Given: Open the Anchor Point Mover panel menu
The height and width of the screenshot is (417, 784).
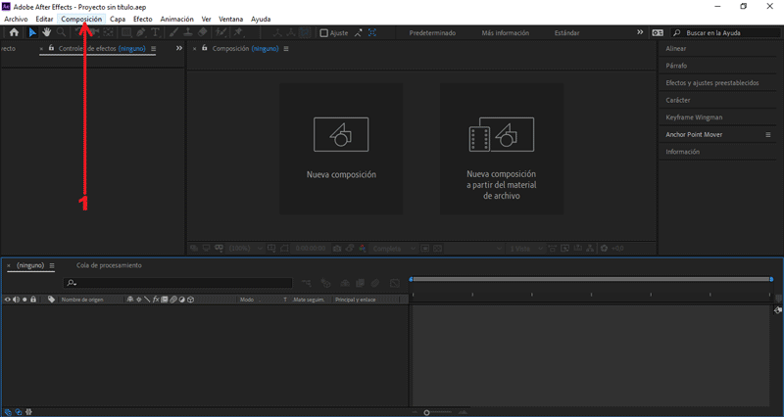Looking at the screenshot, I should point(768,135).
